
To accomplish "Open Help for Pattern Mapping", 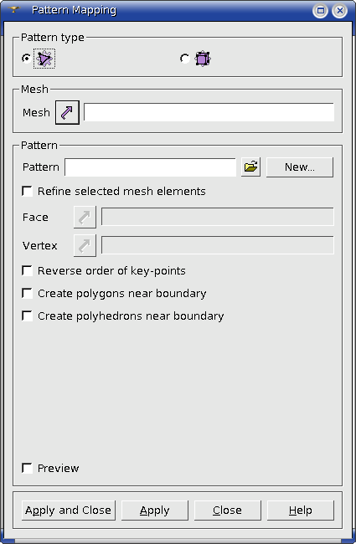I will [x=301, y=511].
